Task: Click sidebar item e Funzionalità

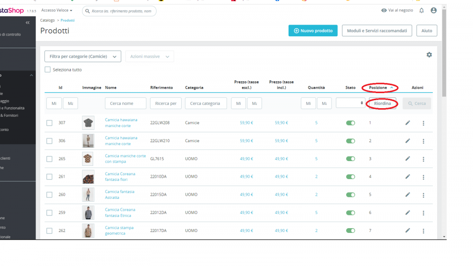Action: (x=12, y=108)
